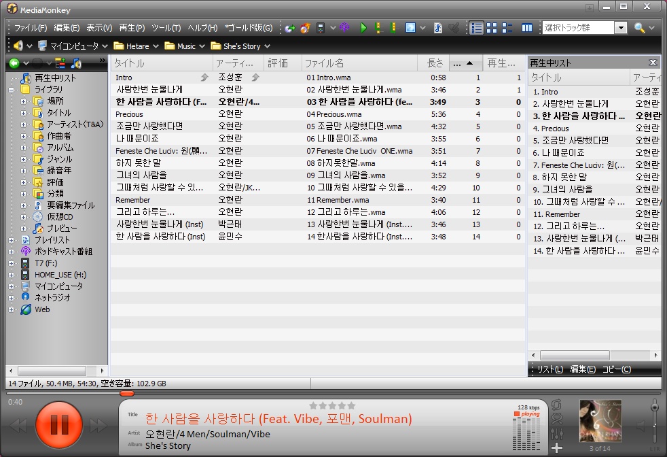Expand the ジャンル tree node
This screenshot has height=457, width=667.
[x=23, y=159]
